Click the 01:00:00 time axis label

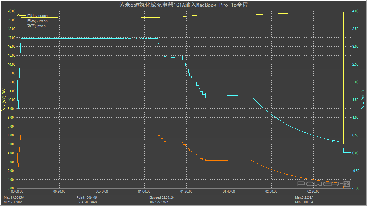point(144,191)
